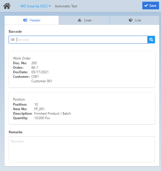Click the checkmark icon in Save button

click(x=146, y=5)
